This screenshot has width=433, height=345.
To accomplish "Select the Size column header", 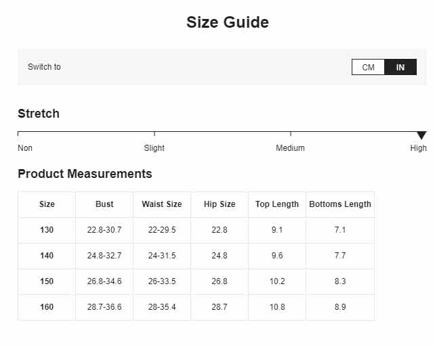I will (47, 204).
